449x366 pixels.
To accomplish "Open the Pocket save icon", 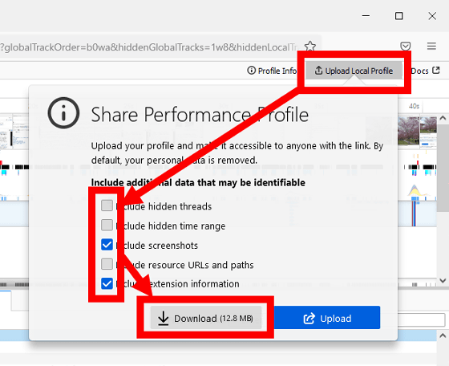I will [405, 46].
